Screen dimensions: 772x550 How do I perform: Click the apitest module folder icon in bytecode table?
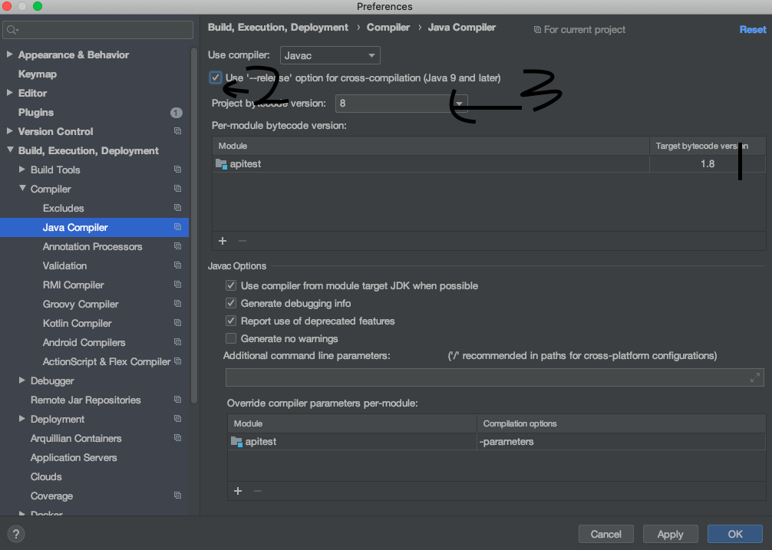(x=221, y=164)
